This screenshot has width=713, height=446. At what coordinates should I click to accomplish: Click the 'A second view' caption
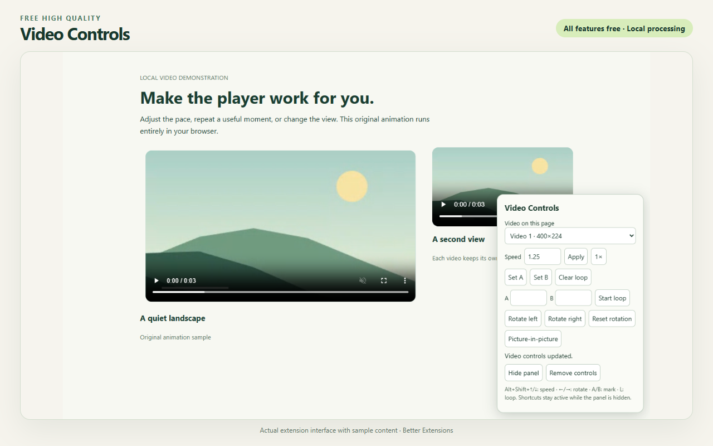point(458,239)
